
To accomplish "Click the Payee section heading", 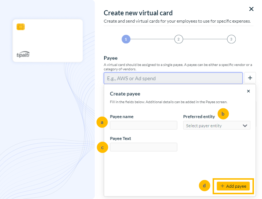I will [x=111, y=58].
